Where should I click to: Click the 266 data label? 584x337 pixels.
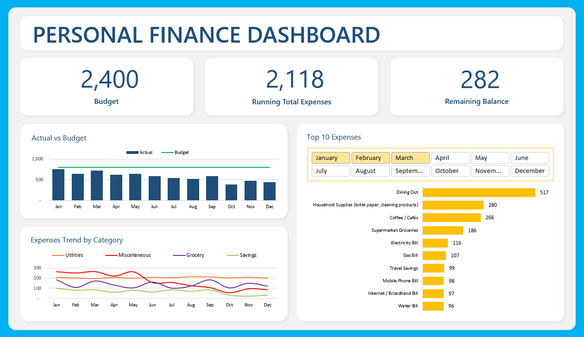[x=490, y=217]
